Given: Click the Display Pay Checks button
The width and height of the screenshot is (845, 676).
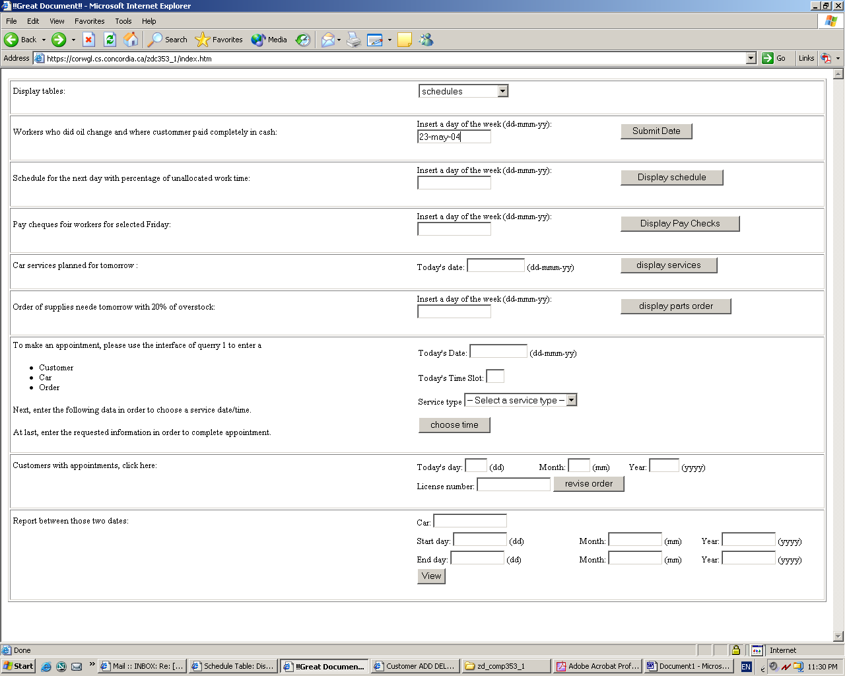Looking at the screenshot, I should click(x=680, y=224).
